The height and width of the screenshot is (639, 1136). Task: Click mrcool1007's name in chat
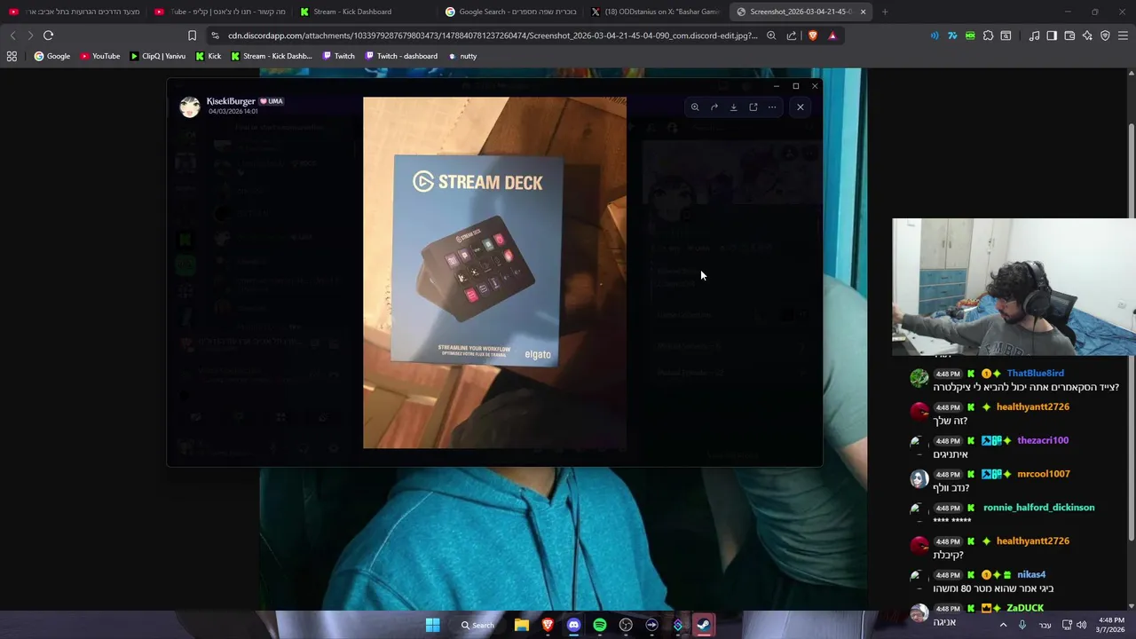[x=1044, y=474]
